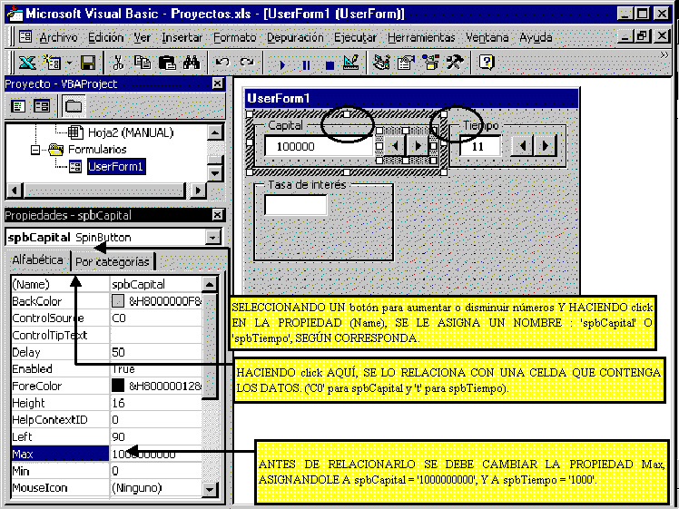Click the View Microsoft Excel icon
The image size is (679, 509).
[x=27, y=64]
